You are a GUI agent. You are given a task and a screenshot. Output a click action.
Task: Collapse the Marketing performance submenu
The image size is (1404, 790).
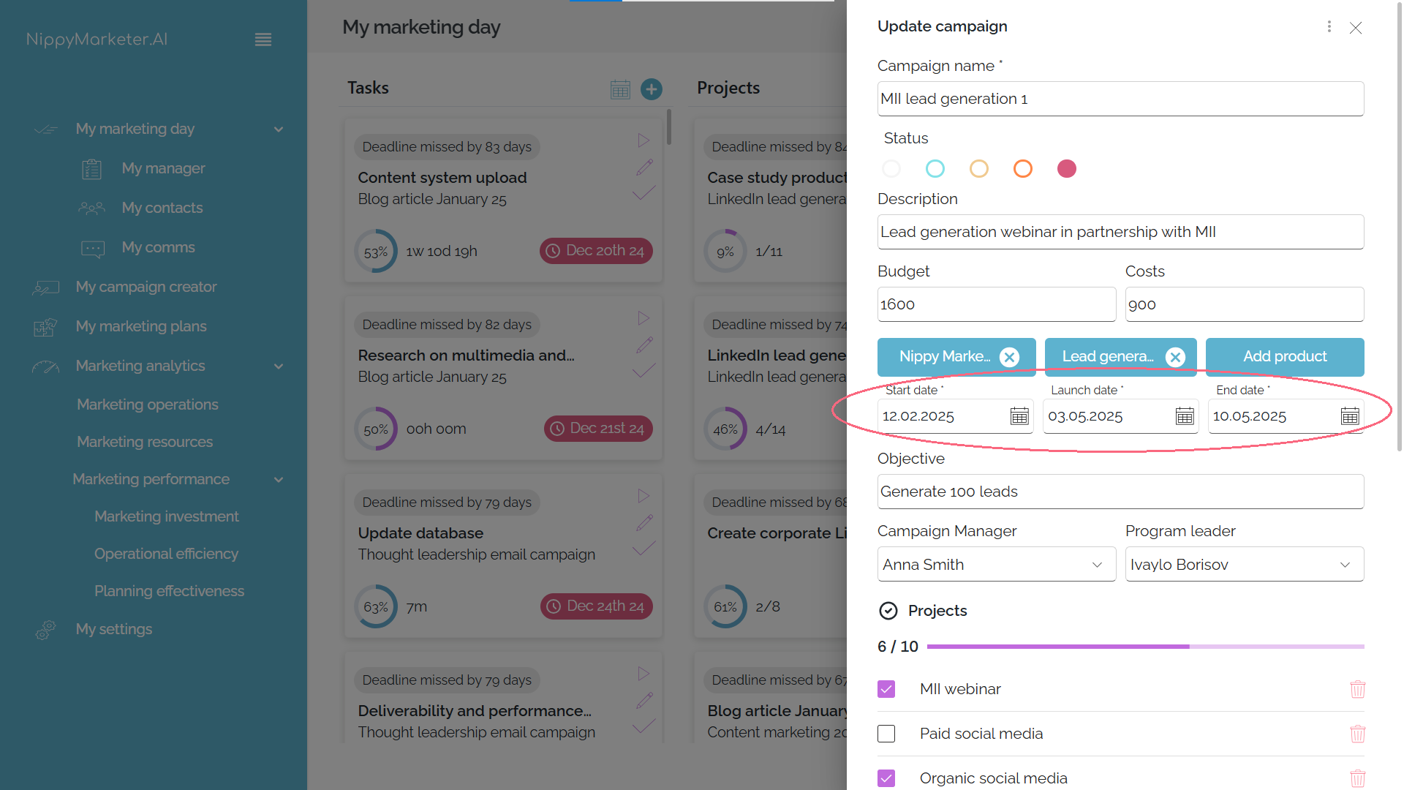pyautogui.click(x=279, y=480)
